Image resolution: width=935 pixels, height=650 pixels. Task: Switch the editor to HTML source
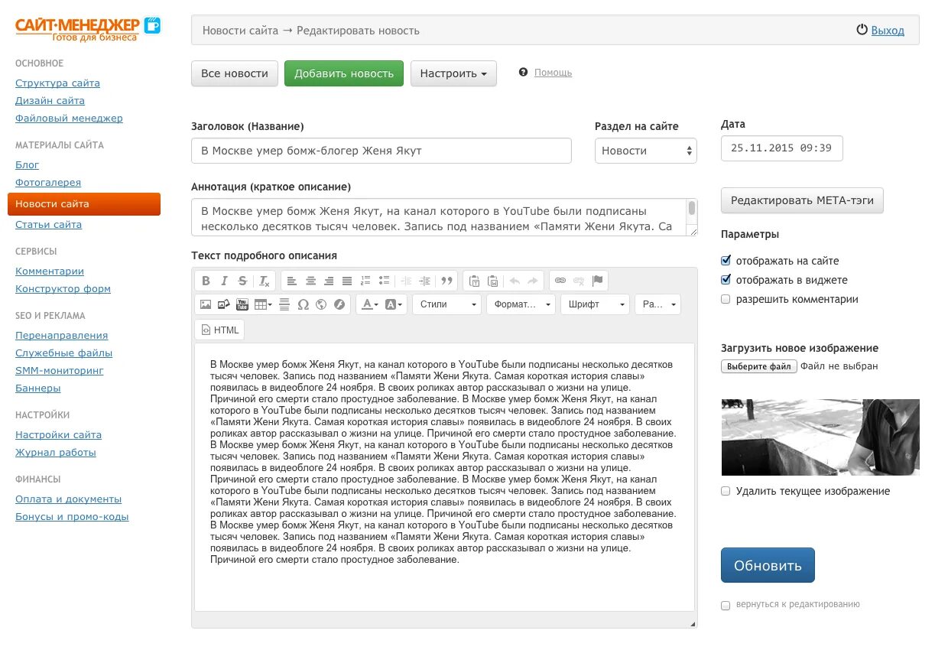219,330
